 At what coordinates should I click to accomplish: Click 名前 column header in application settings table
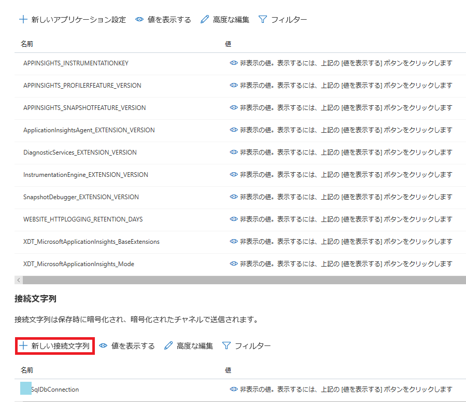[x=27, y=44]
